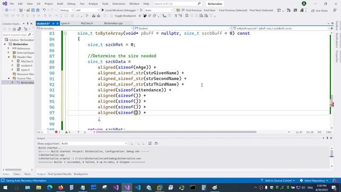Open the Build menu
This screenshot has width=341, height=192.
coord(60,4)
